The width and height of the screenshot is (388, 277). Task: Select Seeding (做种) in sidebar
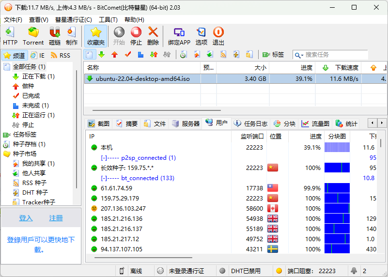[x=28, y=86]
